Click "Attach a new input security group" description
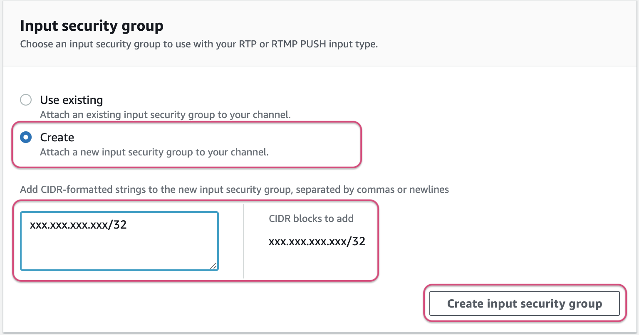This screenshot has width=639, height=335. [x=154, y=152]
